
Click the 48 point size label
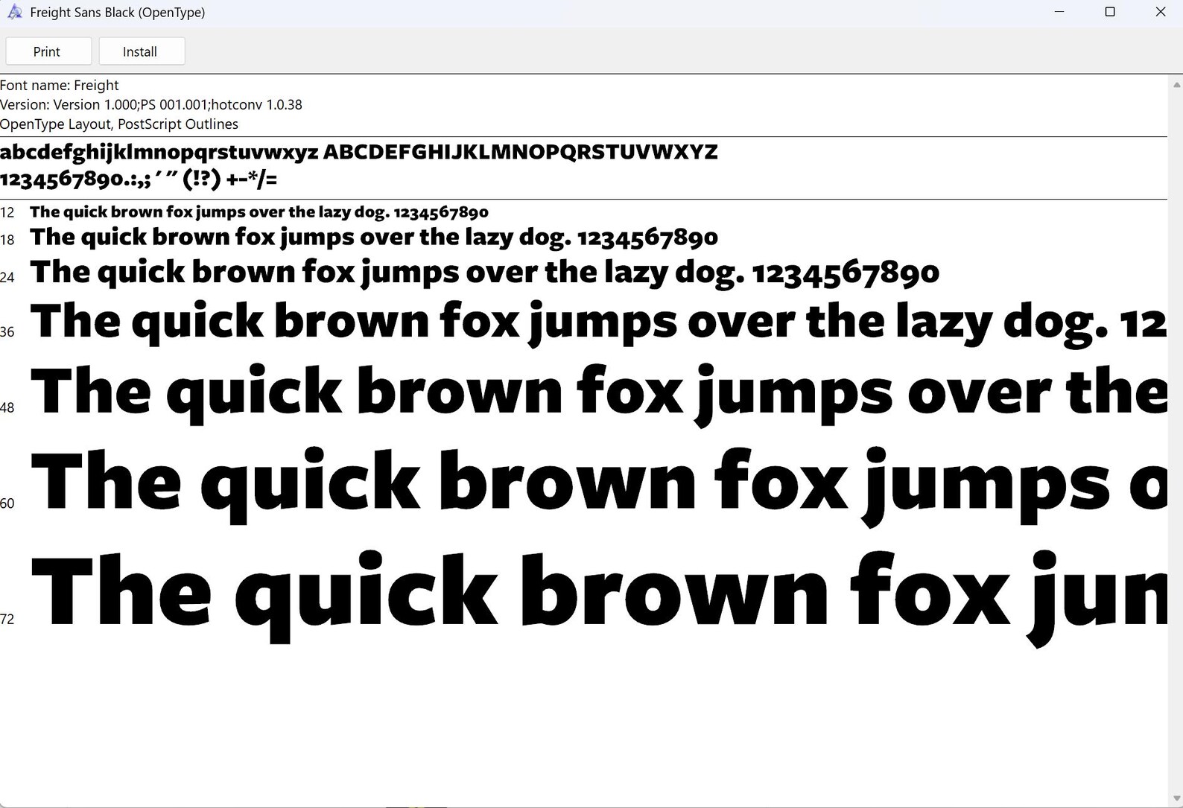7,407
